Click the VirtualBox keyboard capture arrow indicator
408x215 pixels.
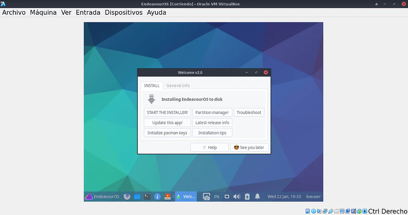[365, 211]
